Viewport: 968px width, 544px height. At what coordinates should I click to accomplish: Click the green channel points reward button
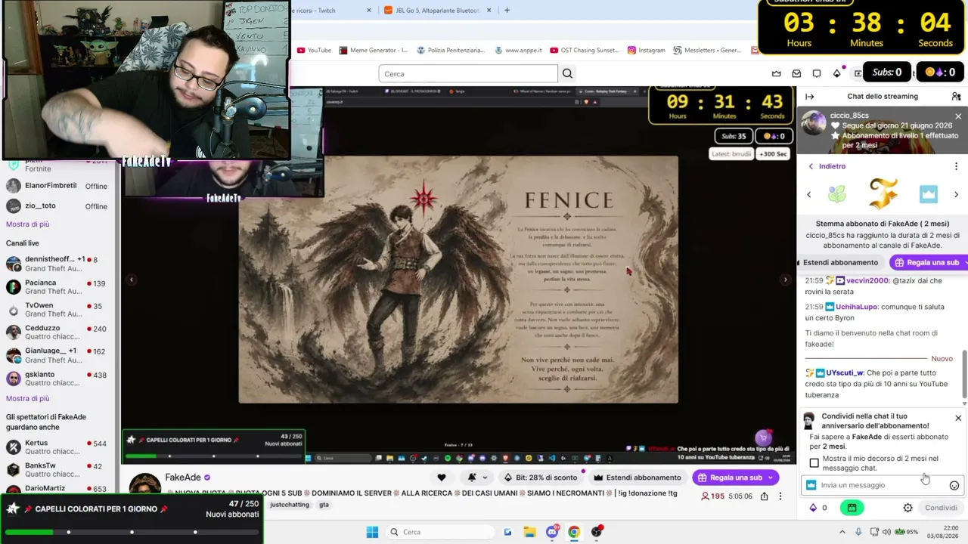click(x=852, y=508)
